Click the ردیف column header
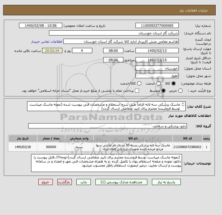The width and height of the screenshot is (222, 215). tap(206, 138)
